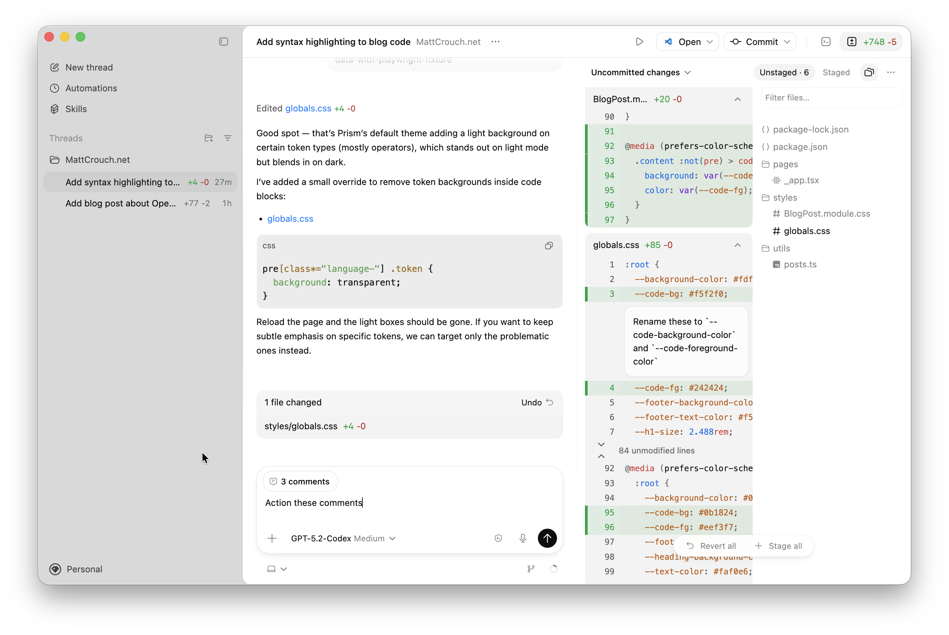Select globals.css in file tree
949x635 pixels.
[x=801, y=231]
